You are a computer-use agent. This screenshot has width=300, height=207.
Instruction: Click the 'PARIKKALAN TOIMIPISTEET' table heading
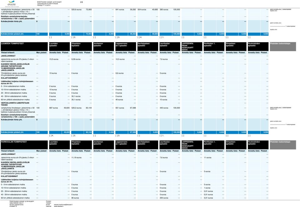coord(14,142)
